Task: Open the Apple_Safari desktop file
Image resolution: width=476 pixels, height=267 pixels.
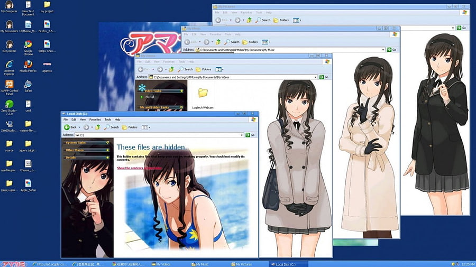Action: point(28,186)
